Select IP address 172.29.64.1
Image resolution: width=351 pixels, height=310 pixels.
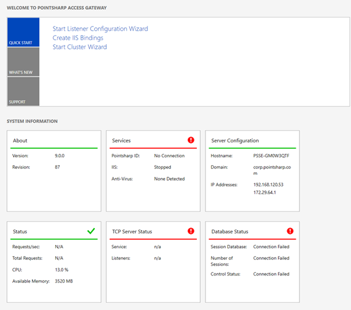tap(265, 192)
